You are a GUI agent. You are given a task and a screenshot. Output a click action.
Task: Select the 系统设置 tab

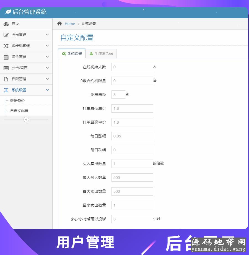72,54
